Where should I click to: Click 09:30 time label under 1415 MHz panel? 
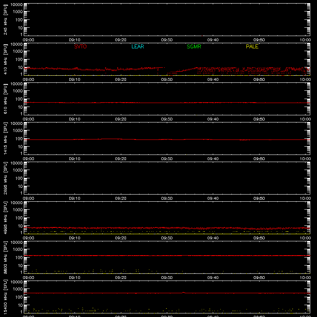click(x=167, y=159)
